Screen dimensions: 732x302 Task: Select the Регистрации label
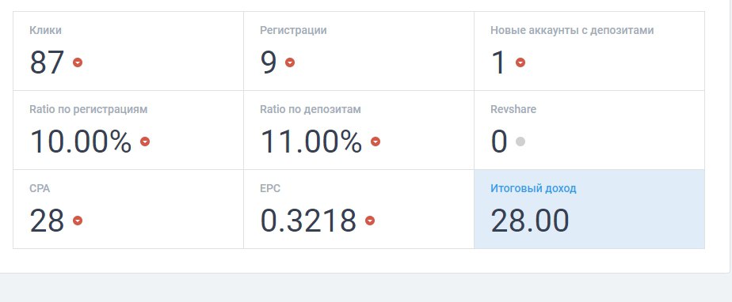(293, 30)
